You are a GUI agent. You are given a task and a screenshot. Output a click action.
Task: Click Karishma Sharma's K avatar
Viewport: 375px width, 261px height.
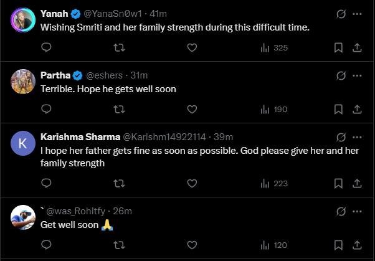tap(23, 143)
